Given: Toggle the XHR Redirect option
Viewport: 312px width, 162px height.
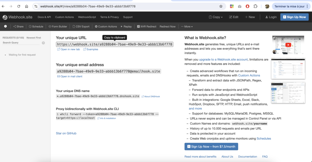Looking at the screenshot, I should point(147,26).
